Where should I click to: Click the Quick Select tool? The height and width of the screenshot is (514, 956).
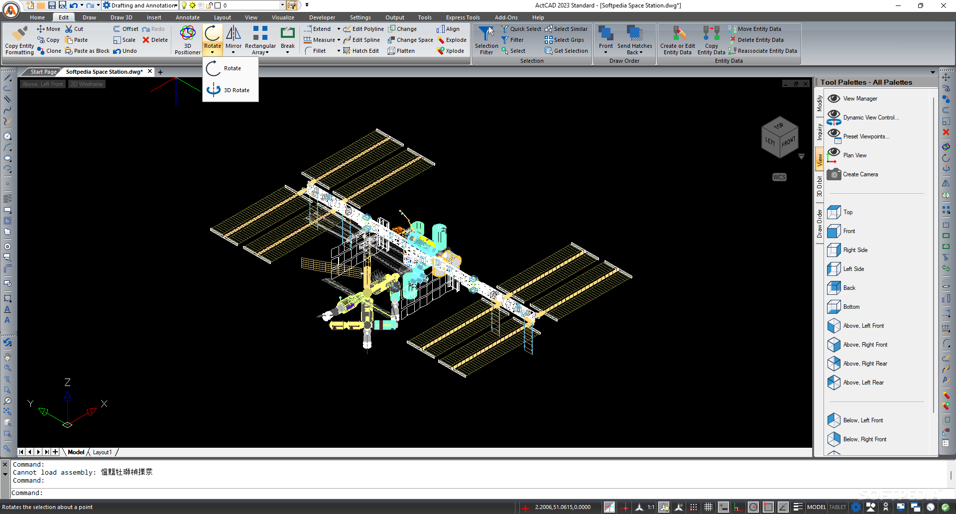point(521,29)
